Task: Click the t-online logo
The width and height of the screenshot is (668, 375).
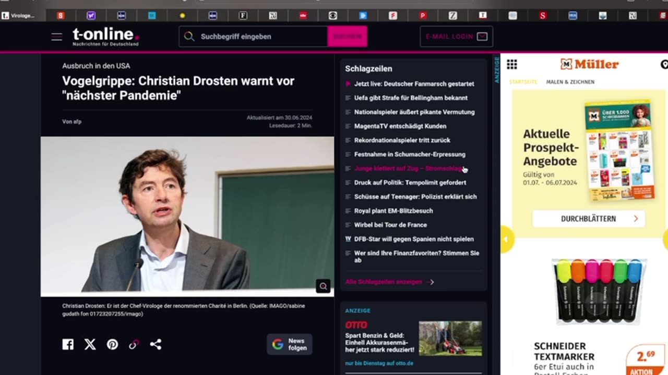Action: click(106, 36)
